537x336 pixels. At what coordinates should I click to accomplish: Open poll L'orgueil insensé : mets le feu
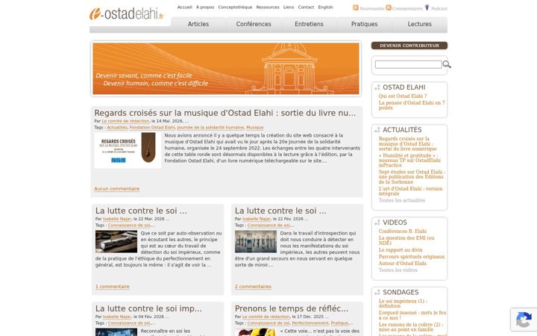point(412,315)
